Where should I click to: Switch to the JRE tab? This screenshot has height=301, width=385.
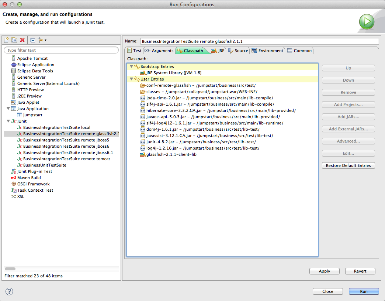tap(218, 50)
